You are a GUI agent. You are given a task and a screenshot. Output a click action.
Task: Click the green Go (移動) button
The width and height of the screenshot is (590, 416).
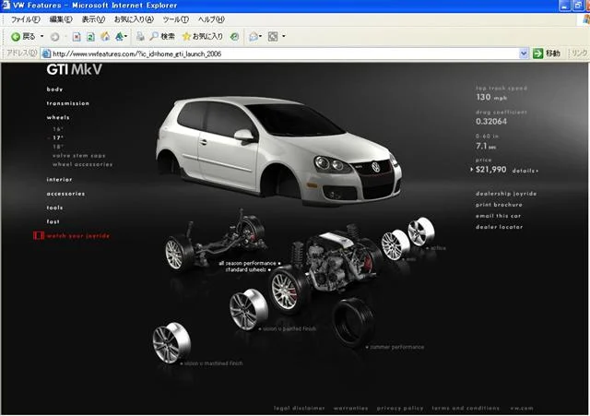click(547, 53)
